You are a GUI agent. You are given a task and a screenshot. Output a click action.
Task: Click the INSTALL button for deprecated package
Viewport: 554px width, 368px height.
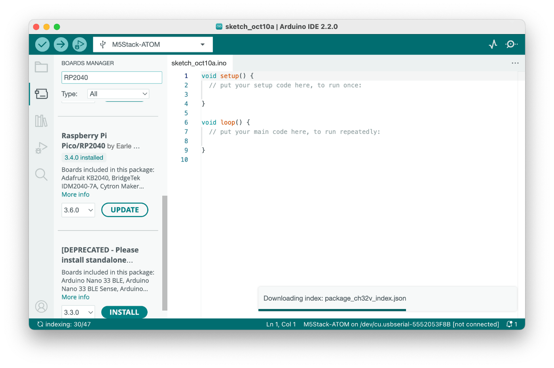pyautogui.click(x=124, y=312)
